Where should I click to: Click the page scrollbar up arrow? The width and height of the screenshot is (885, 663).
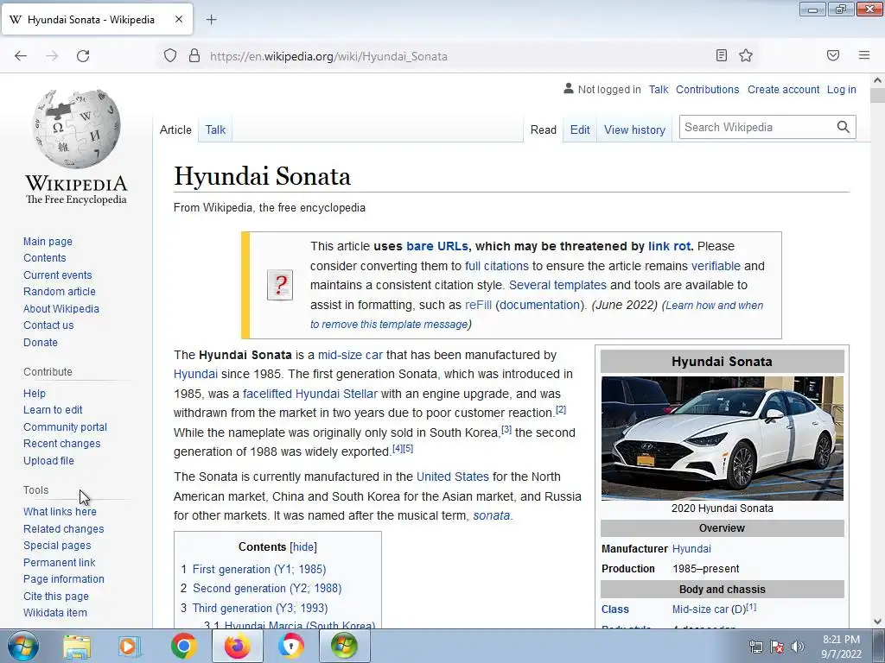(877, 80)
